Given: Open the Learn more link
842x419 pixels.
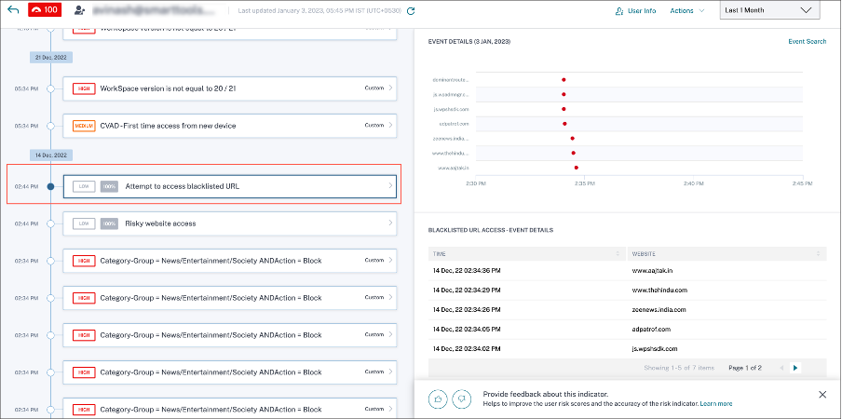Looking at the screenshot, I should pos(716,404).
